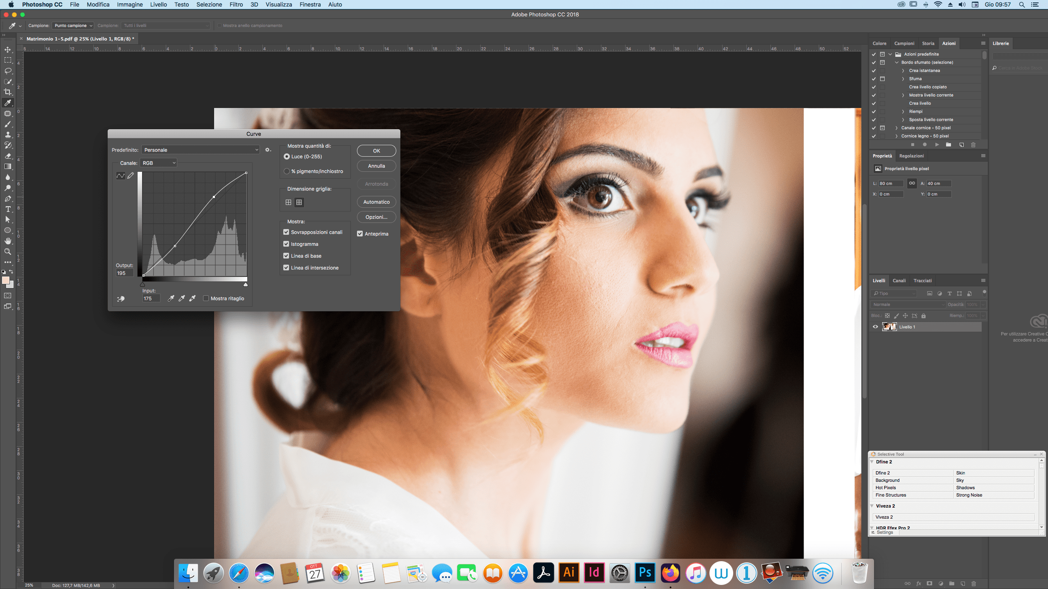Select the detailed grid size icon
The image size is (1048, 589).
tap(299, 202)
